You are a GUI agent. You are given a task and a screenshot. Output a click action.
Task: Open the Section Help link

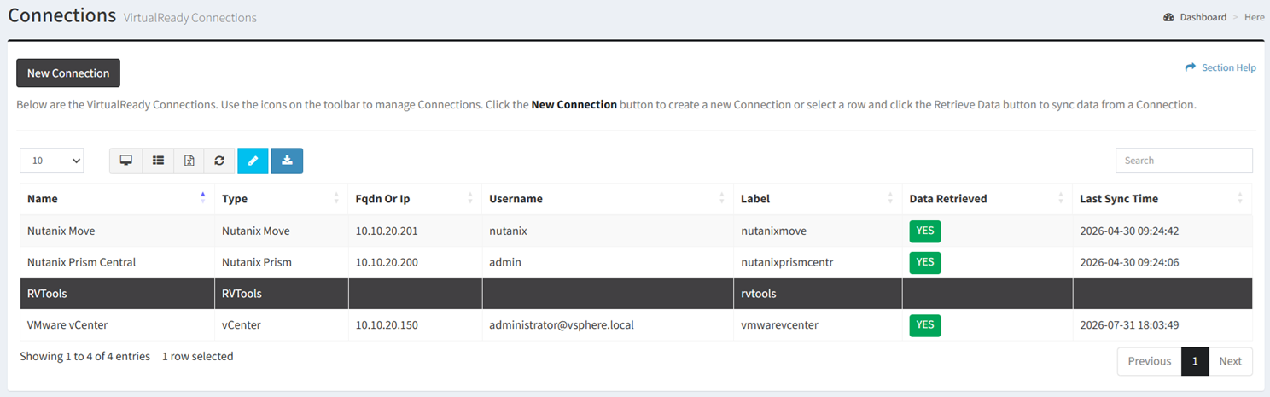[1228, 67]
